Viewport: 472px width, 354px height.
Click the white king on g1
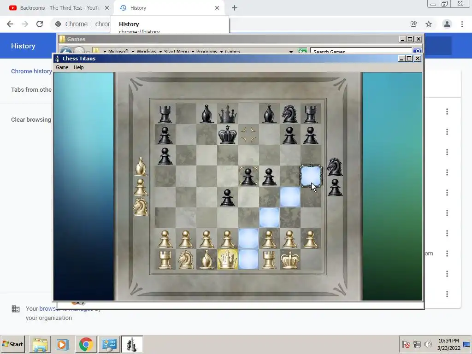[289, 259]
